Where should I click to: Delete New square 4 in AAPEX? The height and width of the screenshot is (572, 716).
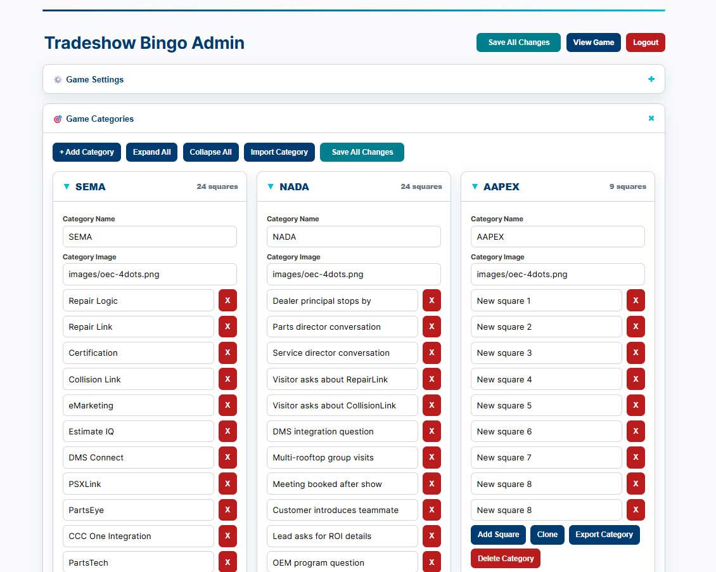point(636,379)
